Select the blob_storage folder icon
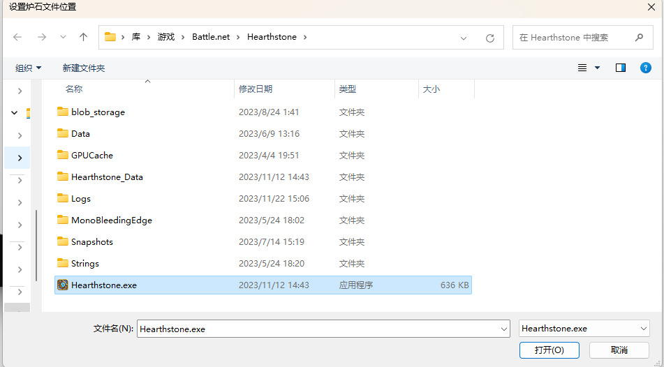664x367 pixels. click(x=63, y=112)
